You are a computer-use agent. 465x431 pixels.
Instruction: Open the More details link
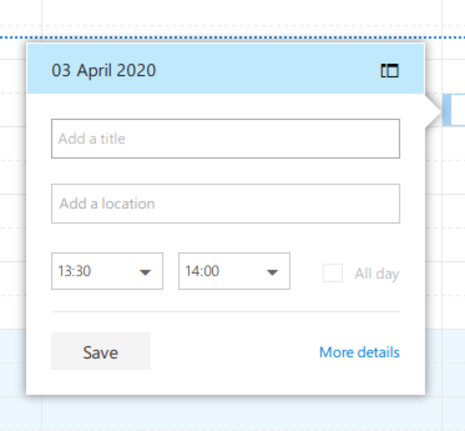coord(359,352)
